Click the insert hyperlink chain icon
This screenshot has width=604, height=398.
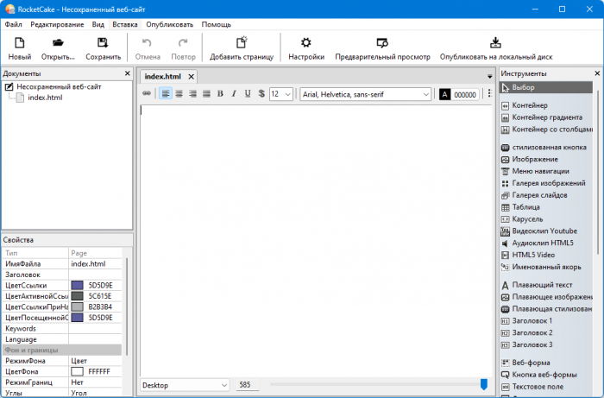point(147,94)
